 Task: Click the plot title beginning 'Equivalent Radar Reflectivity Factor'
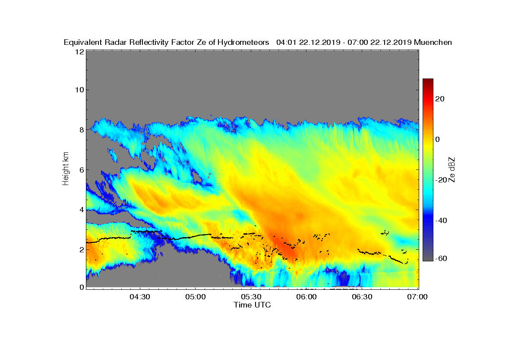[258, 42]
